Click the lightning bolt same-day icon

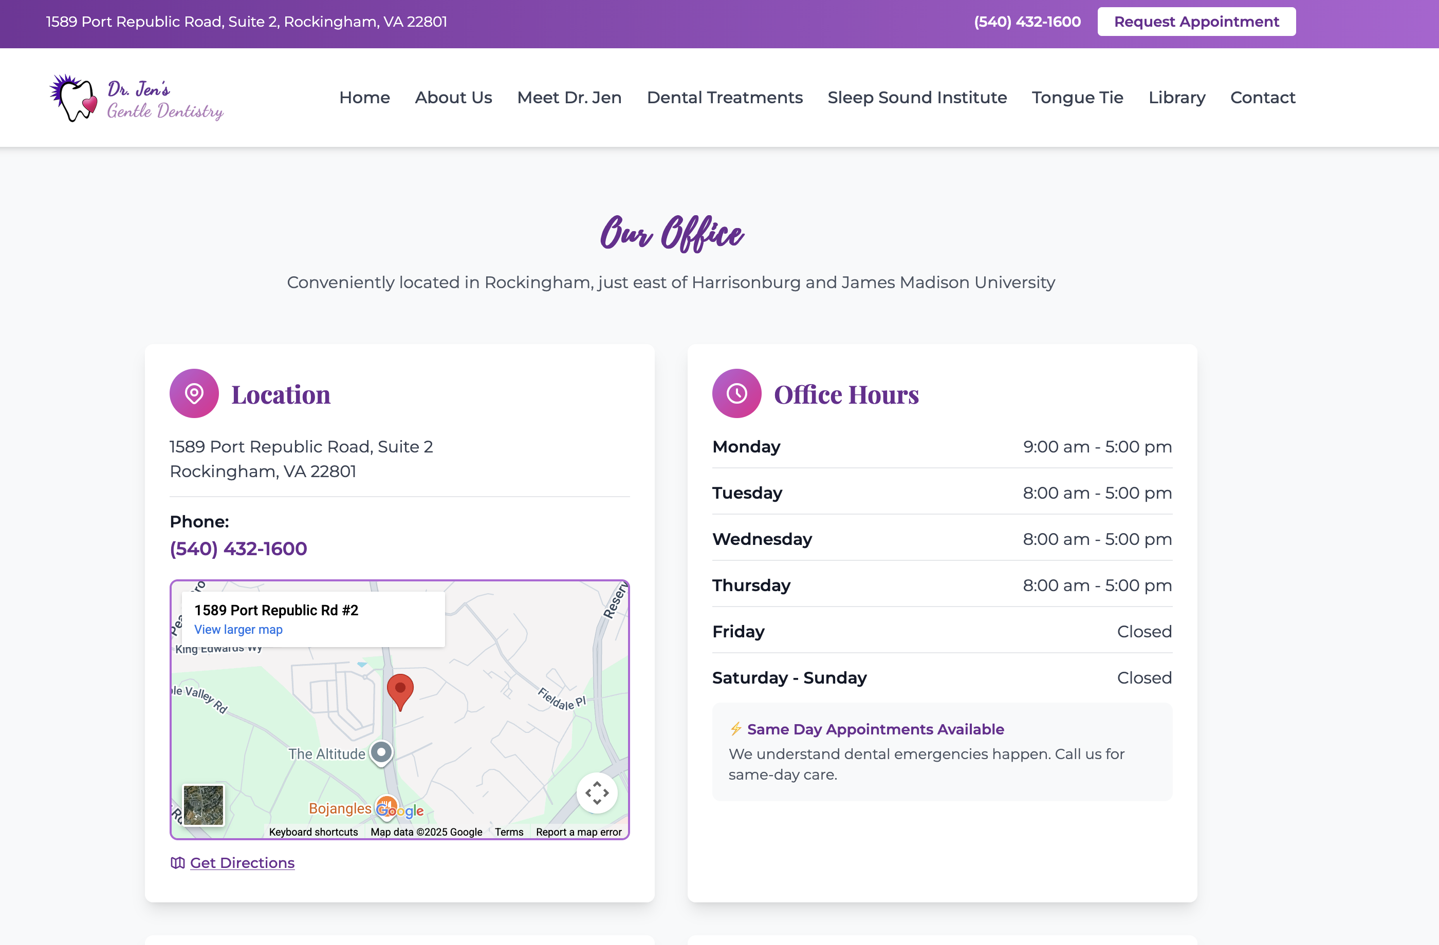[x=736, y=729]
